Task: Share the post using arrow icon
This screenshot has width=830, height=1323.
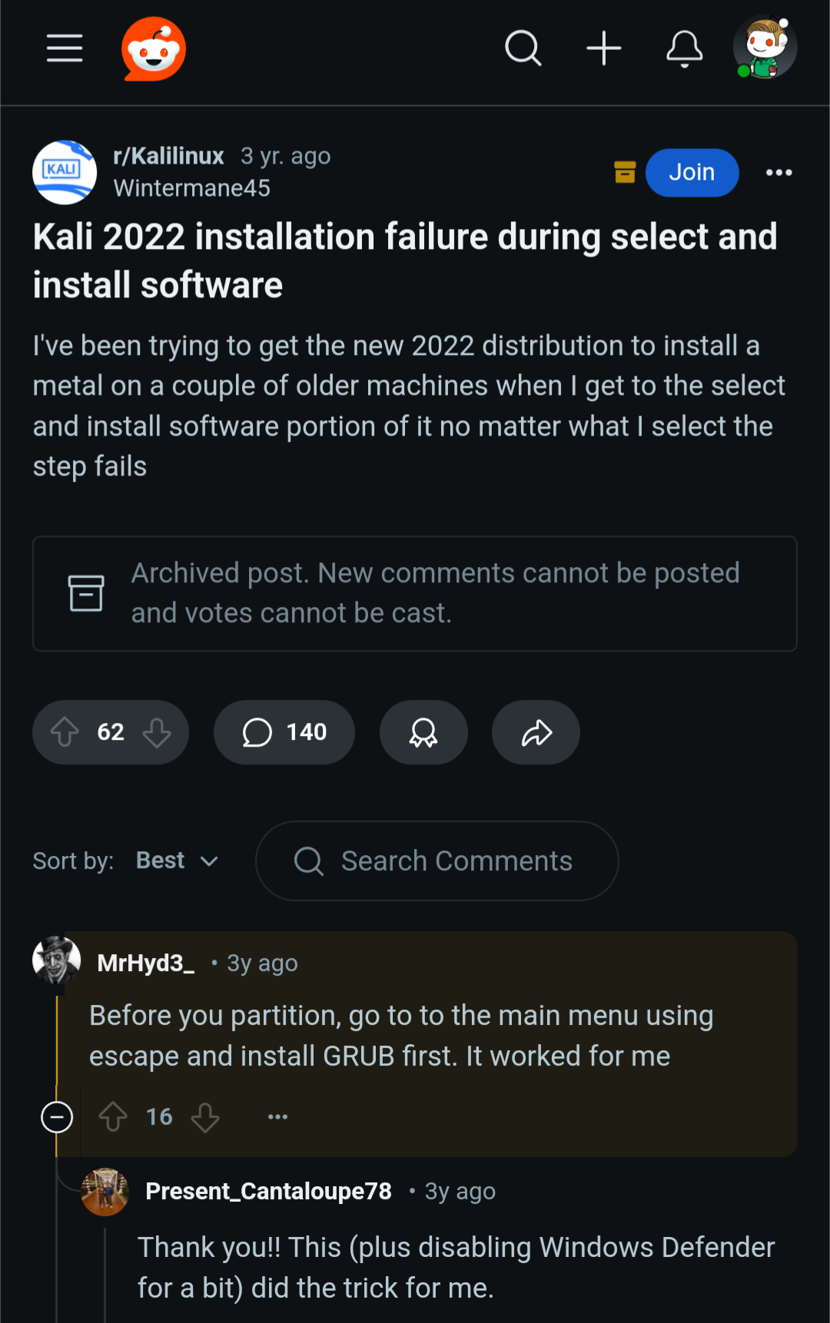Action: [x=536, y=732]
